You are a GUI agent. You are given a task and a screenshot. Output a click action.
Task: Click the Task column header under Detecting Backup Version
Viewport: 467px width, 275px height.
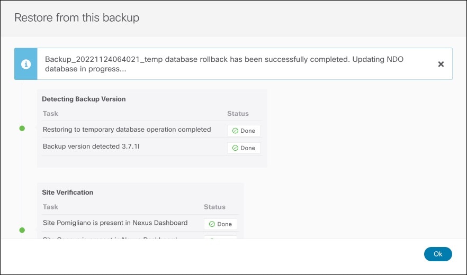click(50, 113)
